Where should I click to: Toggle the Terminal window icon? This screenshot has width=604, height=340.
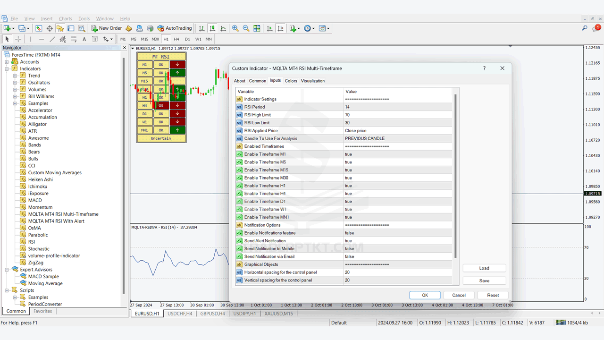tap(70, 28)
